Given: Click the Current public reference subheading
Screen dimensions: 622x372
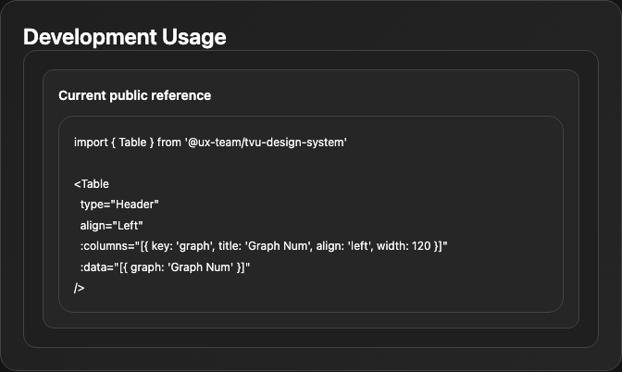Looking at the screenshot, I should (x=135, y=95).
